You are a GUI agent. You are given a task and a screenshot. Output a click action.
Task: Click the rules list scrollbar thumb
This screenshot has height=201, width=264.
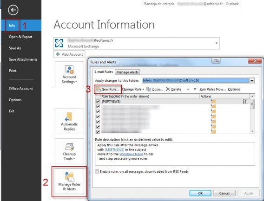point(252,104)
